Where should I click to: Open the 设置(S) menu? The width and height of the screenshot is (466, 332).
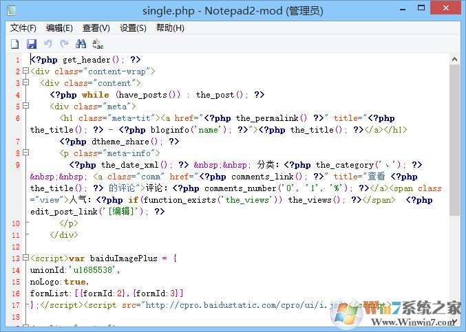133,28
